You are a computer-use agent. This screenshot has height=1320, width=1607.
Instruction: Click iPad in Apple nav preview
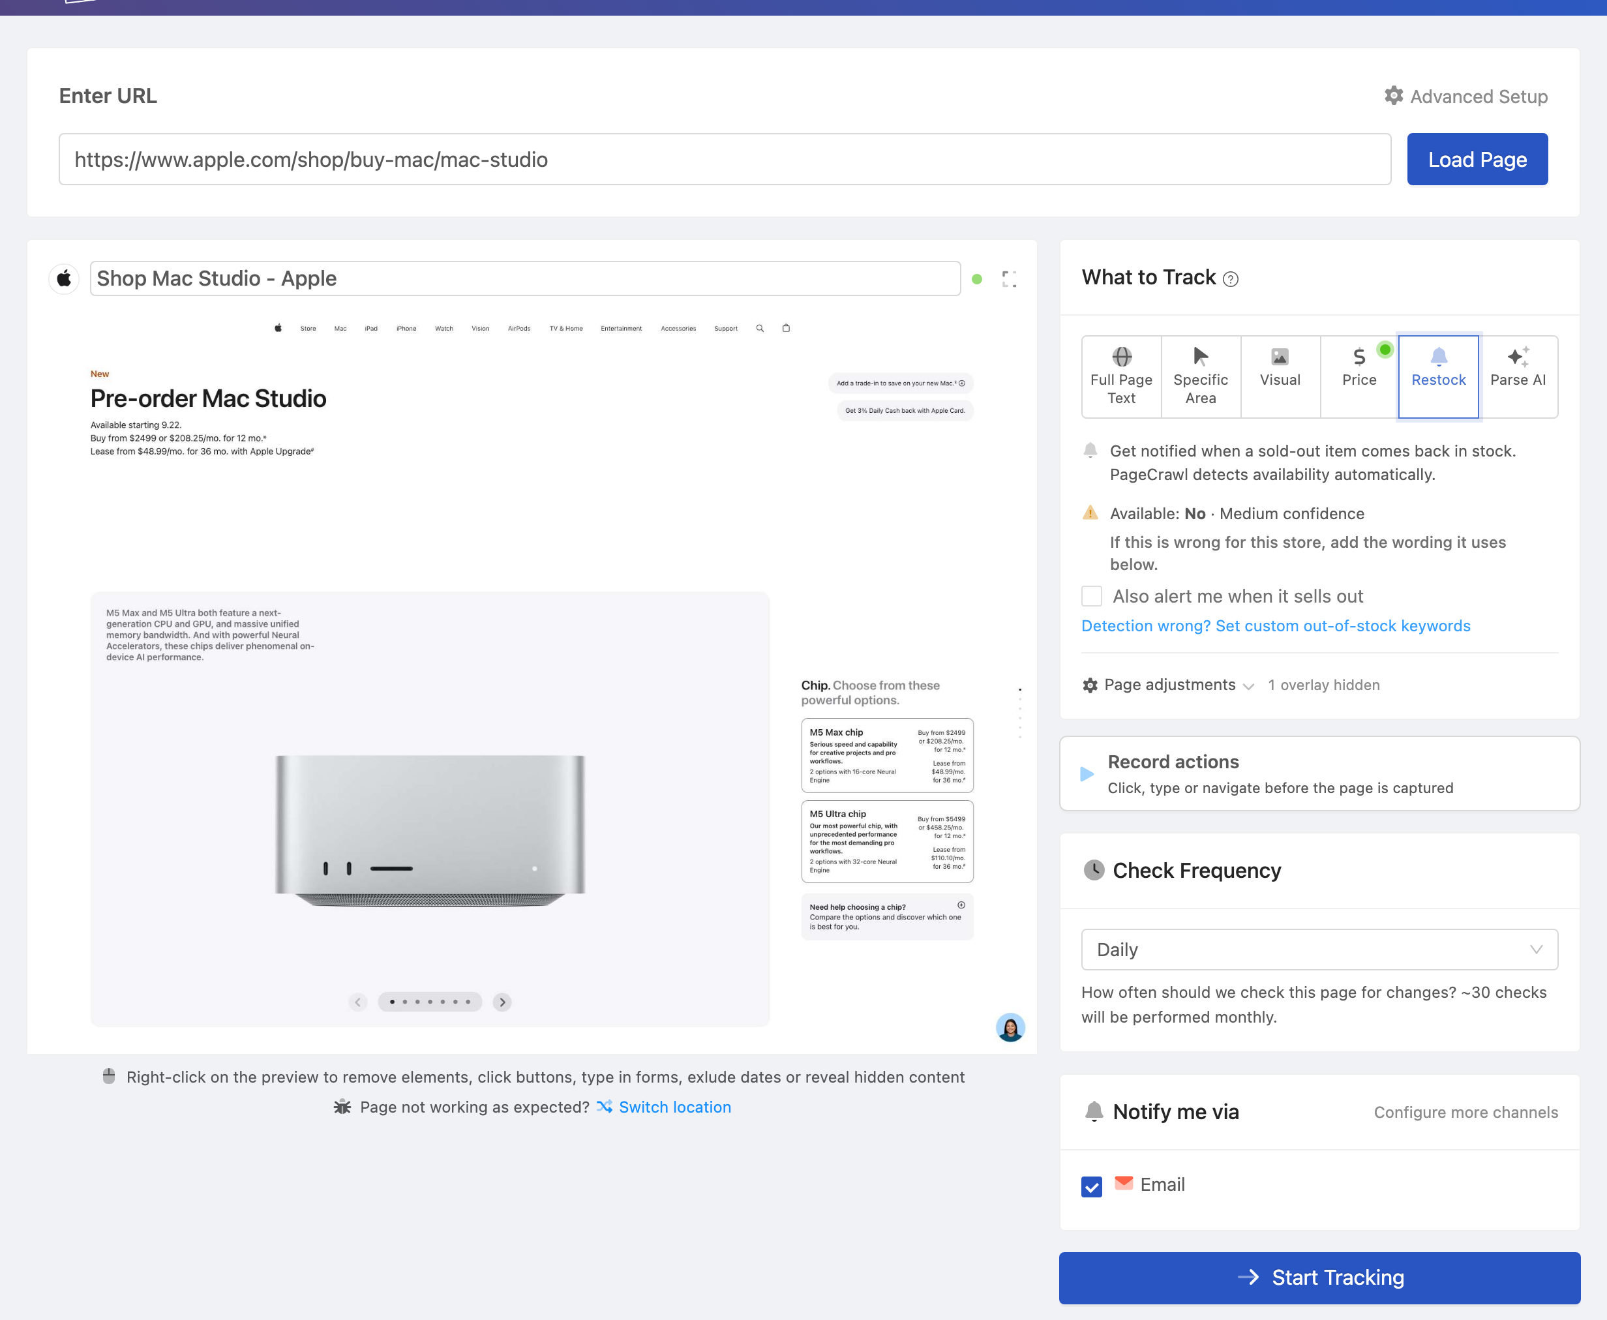pyautogui.click(x=371, y=329)
